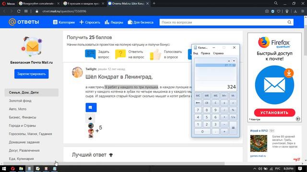The height and width of the screenshot is (172, 307).
Task: Click the history up arrow in Calculator
Action: pyautogui.click(x=229, y=61)
